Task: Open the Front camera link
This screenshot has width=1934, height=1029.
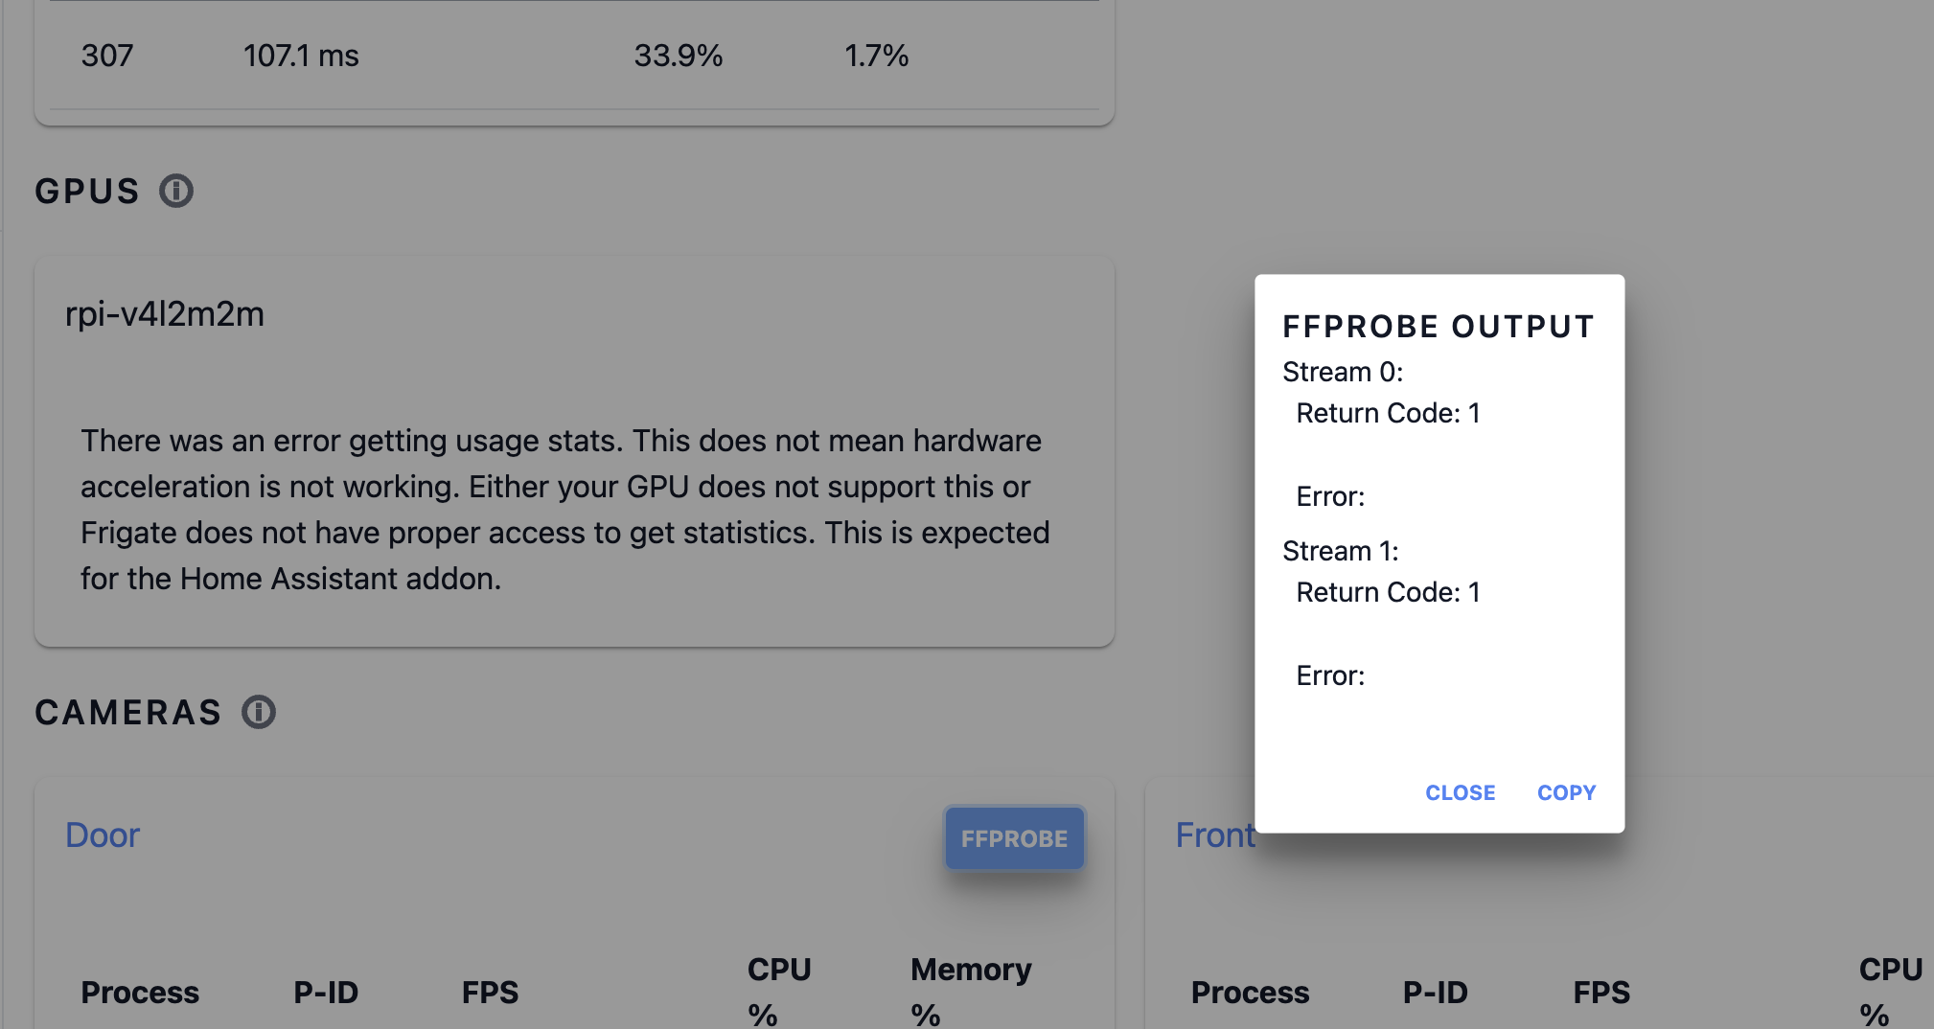Action: (x=1215, y=835)
